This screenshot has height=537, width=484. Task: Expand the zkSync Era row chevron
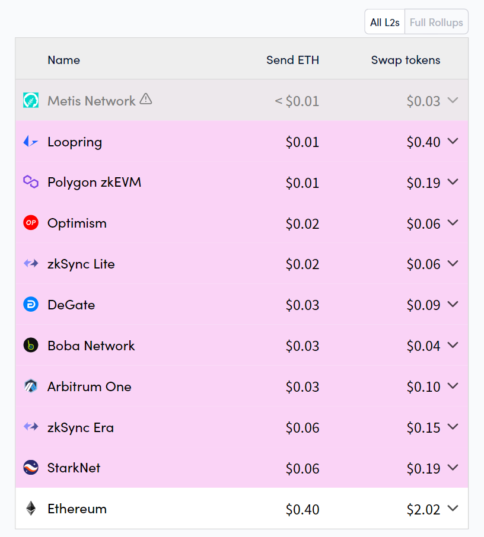click(x=453, y=427)
